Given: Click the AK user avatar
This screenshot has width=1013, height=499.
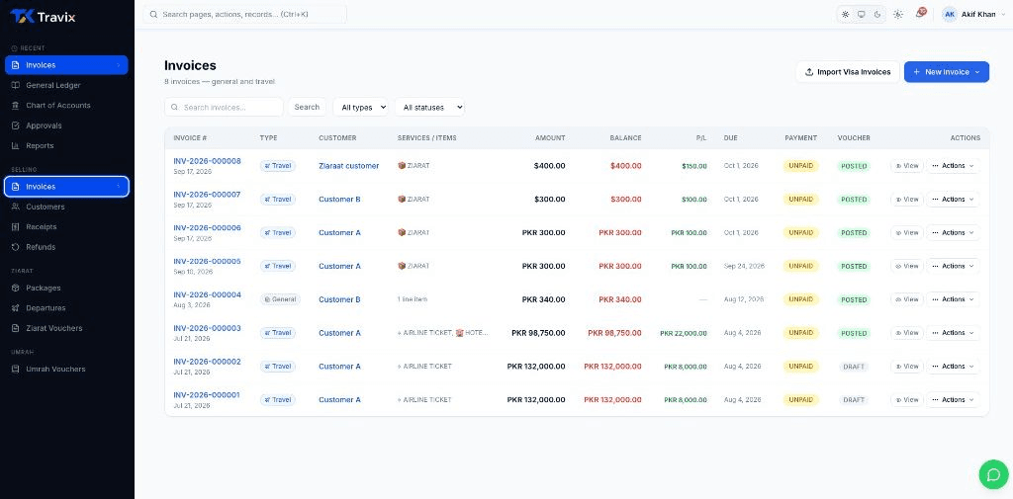Looking at the screenshot, I should pos(949,14).
